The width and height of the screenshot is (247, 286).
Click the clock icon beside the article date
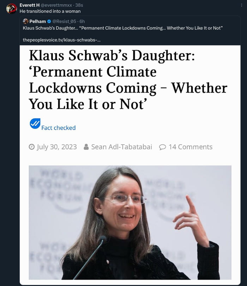pos(32,147)
